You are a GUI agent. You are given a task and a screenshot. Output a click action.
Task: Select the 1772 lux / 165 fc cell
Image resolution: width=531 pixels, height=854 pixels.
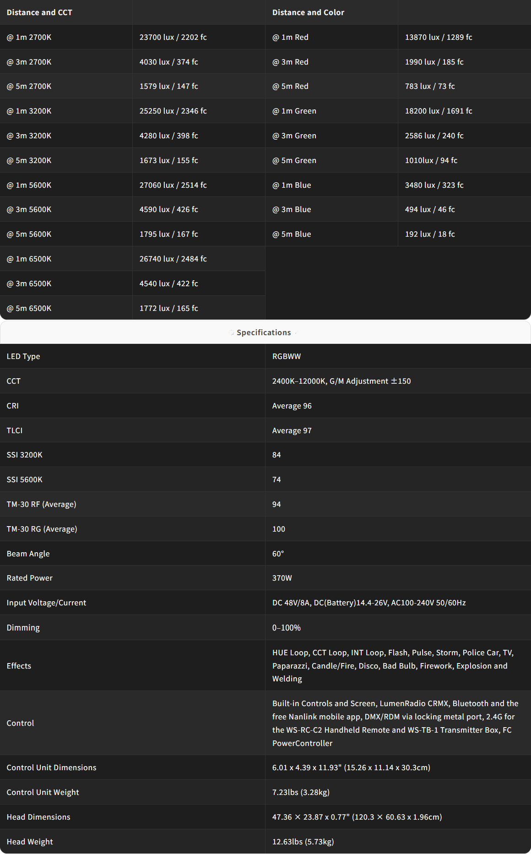click(169, 308)
